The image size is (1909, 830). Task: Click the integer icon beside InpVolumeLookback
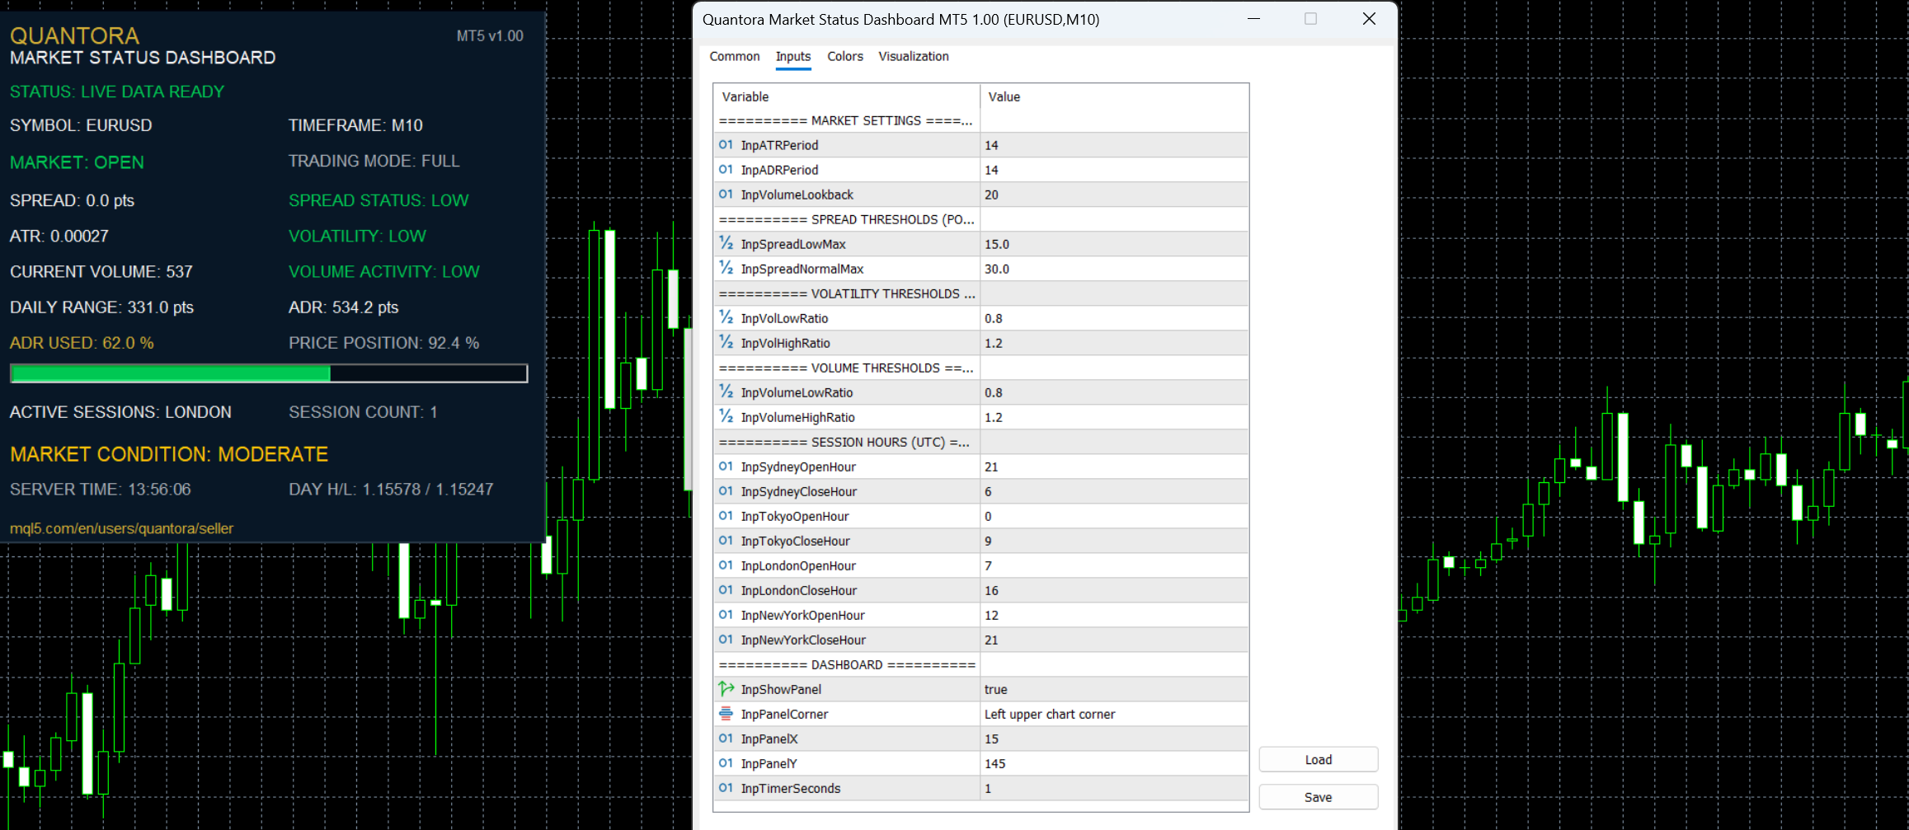pos(726,195)
